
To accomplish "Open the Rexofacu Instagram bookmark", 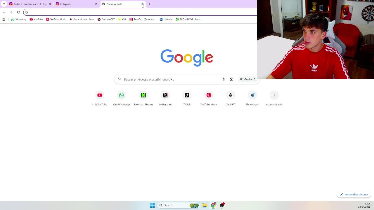I will [x=143, y=20].
